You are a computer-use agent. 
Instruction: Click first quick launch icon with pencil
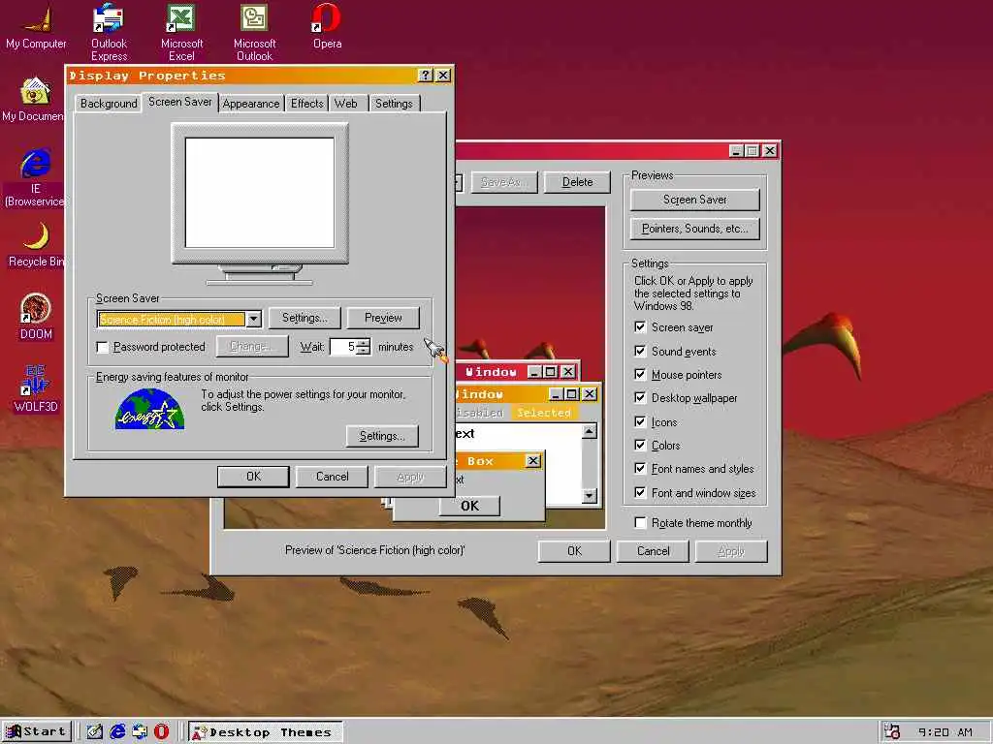[x=95, y=732]
